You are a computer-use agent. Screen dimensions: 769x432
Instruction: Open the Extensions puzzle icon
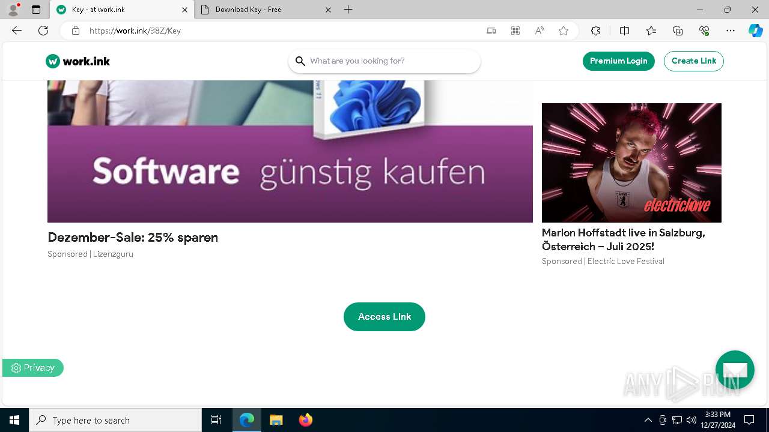coord(595,31)
